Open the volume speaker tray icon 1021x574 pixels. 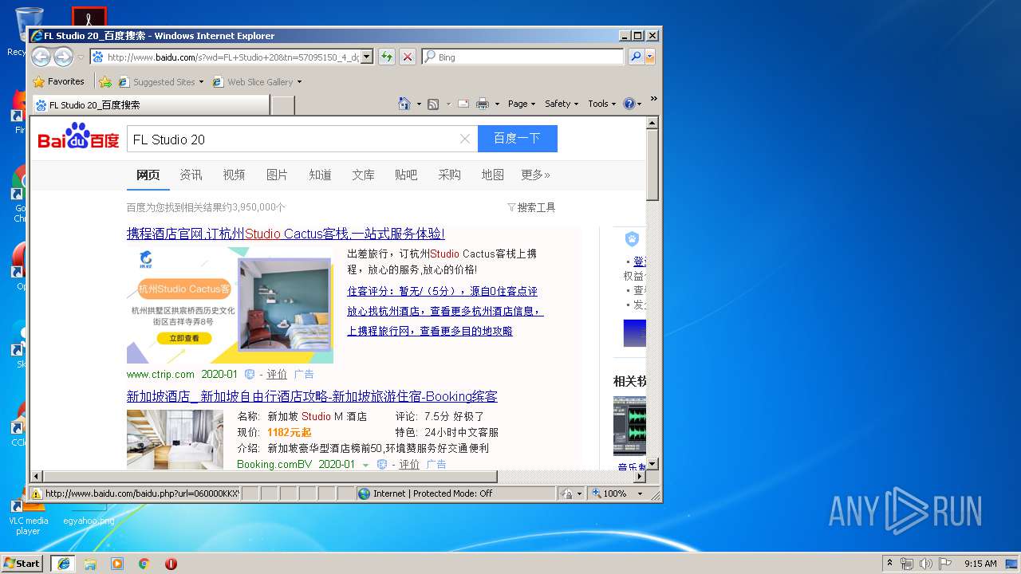(x=925, y=563)
